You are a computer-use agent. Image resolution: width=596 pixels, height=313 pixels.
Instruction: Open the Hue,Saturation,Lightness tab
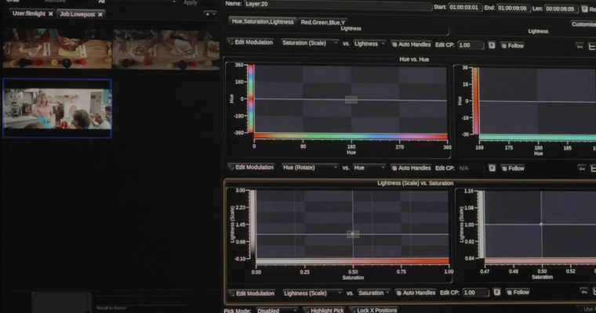point(263,22)
